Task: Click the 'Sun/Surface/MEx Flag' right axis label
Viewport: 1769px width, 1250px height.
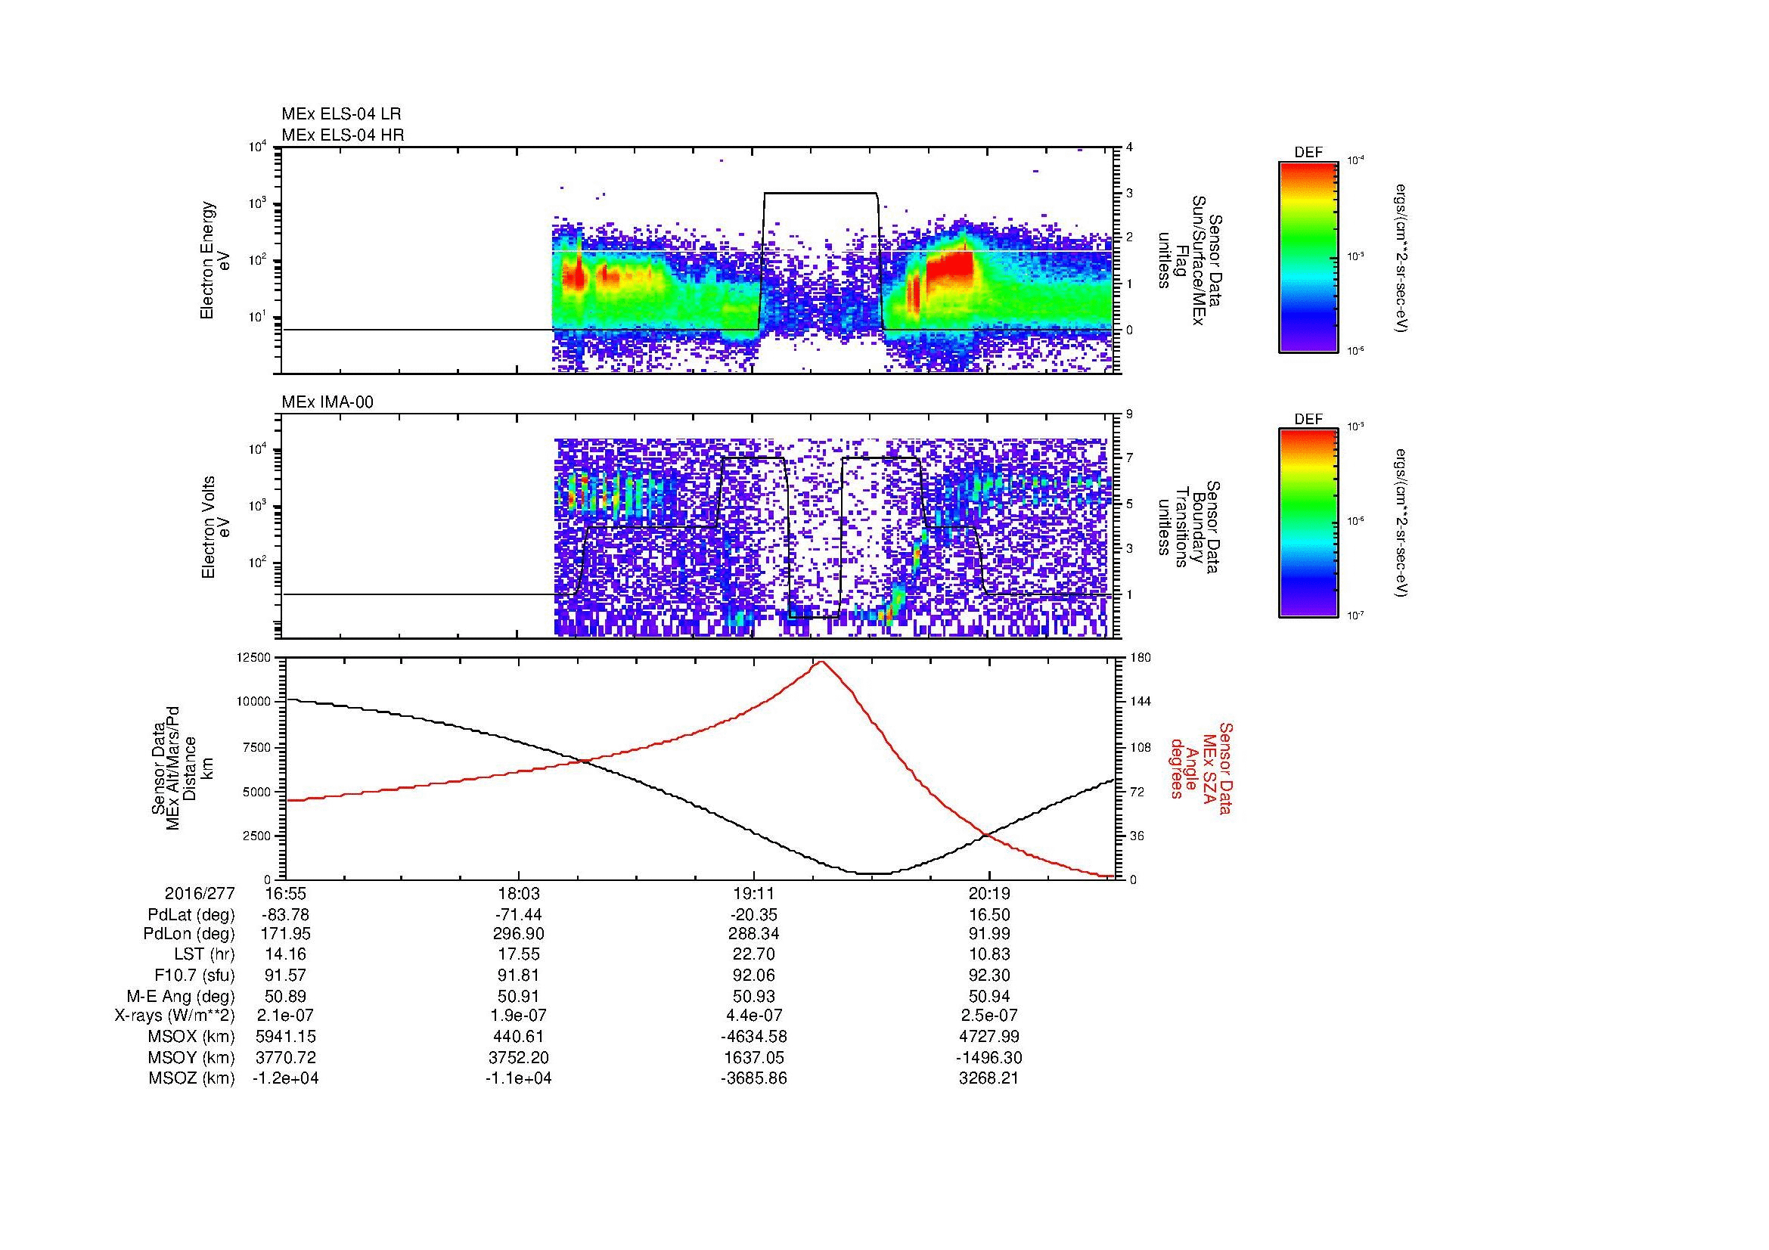Action: (x=1189, y=260)
